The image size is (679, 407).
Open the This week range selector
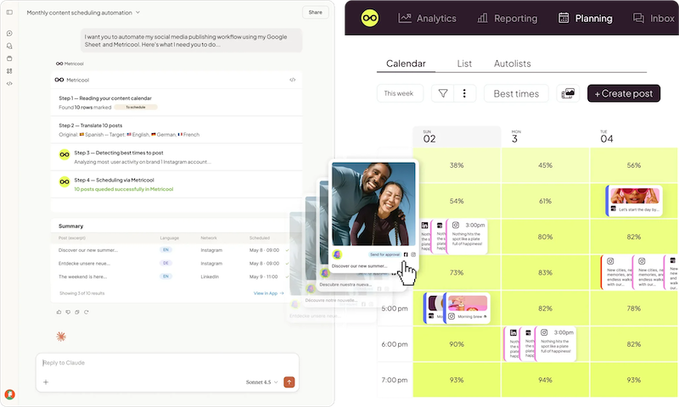[x=400, y=93]
